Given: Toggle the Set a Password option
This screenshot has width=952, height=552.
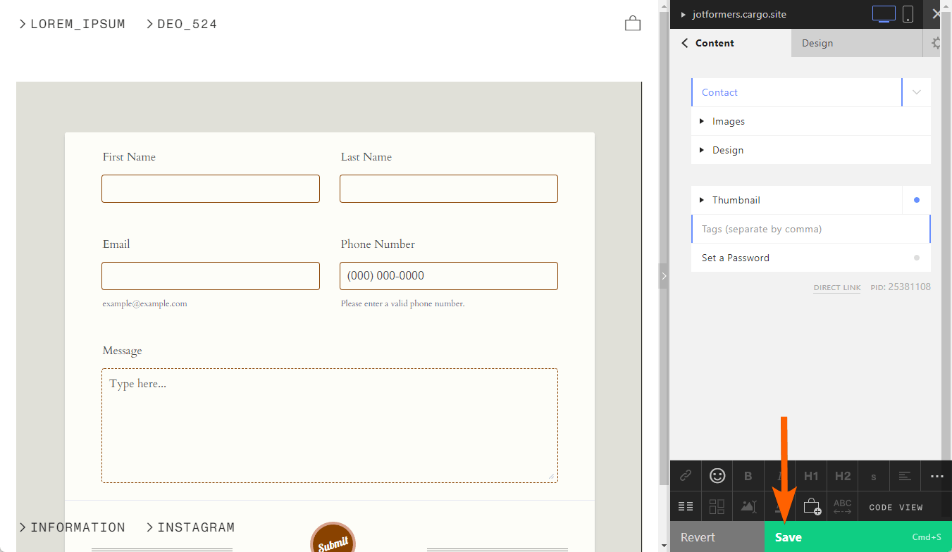Looking at the screenshot, I should (916, 258).
